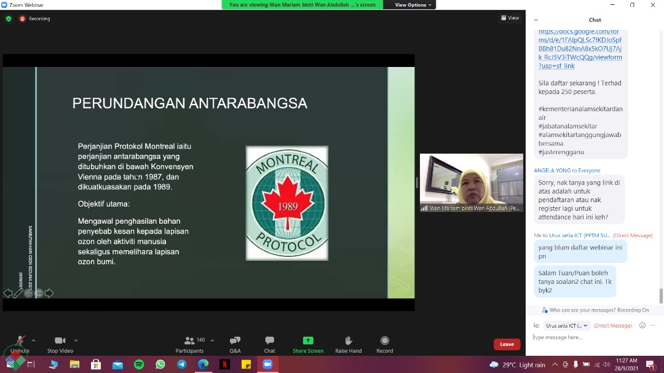
Task: Click Montreal Protocol logo image
Action: 287,203
